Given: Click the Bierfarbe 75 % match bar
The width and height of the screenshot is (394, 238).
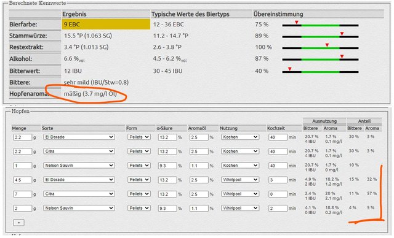Looking at the screenshot, I should (x=320, y=25).
